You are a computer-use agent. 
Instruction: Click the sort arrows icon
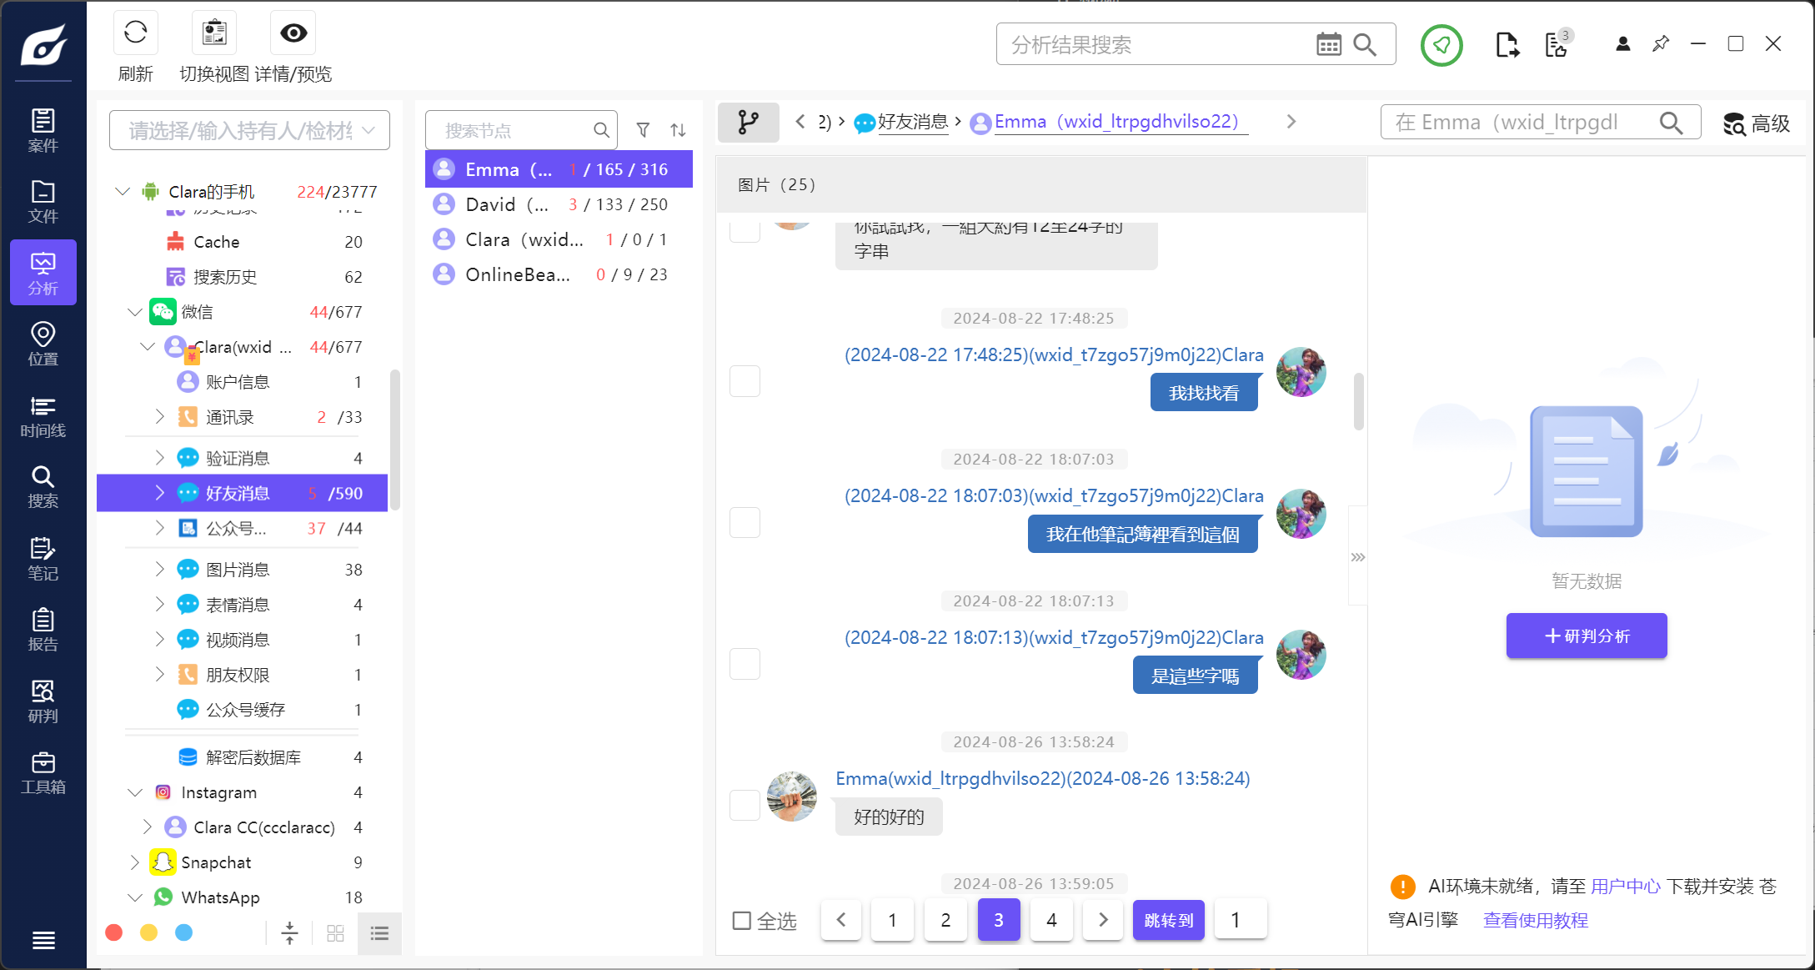(678, 130)
